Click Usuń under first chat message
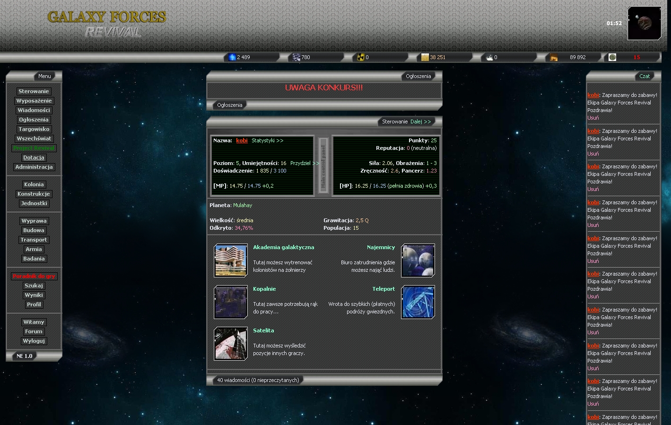 point(593,118)
